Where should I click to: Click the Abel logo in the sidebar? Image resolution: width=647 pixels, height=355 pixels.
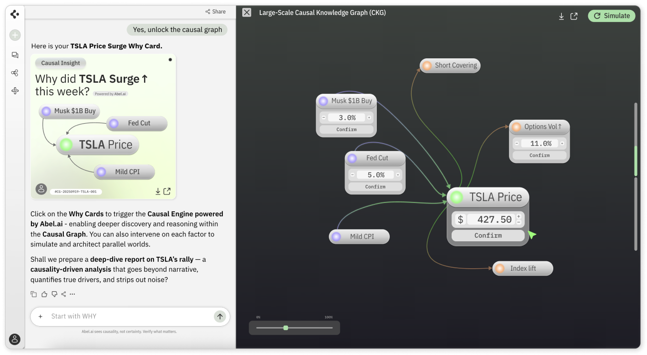(14, 14)
